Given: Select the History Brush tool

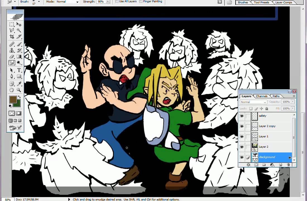Looking at the screenshot, I should click(19, 50).
